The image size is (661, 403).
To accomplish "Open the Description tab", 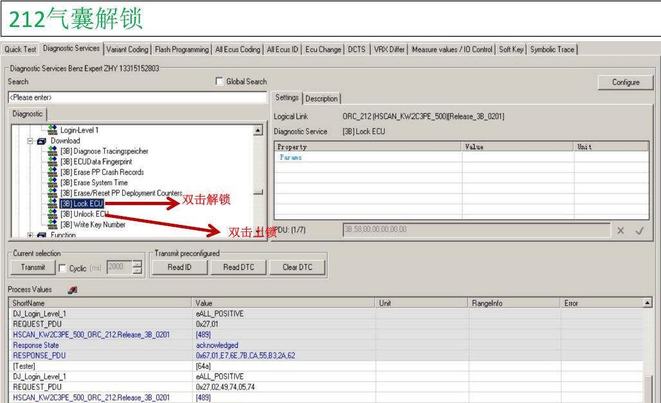I will pyautogui.click(x=321, y=98).
